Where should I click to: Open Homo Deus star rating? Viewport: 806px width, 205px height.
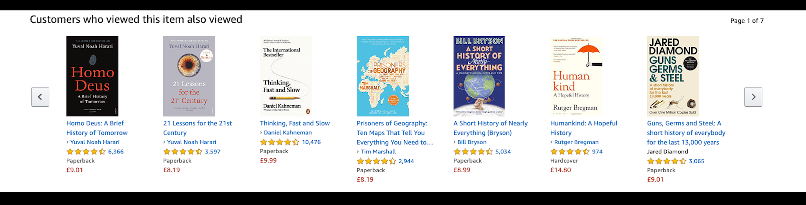pyautogui.click(x=86, y=152)
